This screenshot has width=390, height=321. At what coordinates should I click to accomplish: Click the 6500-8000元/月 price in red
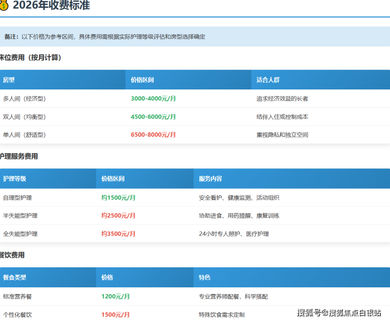(153, 135)
